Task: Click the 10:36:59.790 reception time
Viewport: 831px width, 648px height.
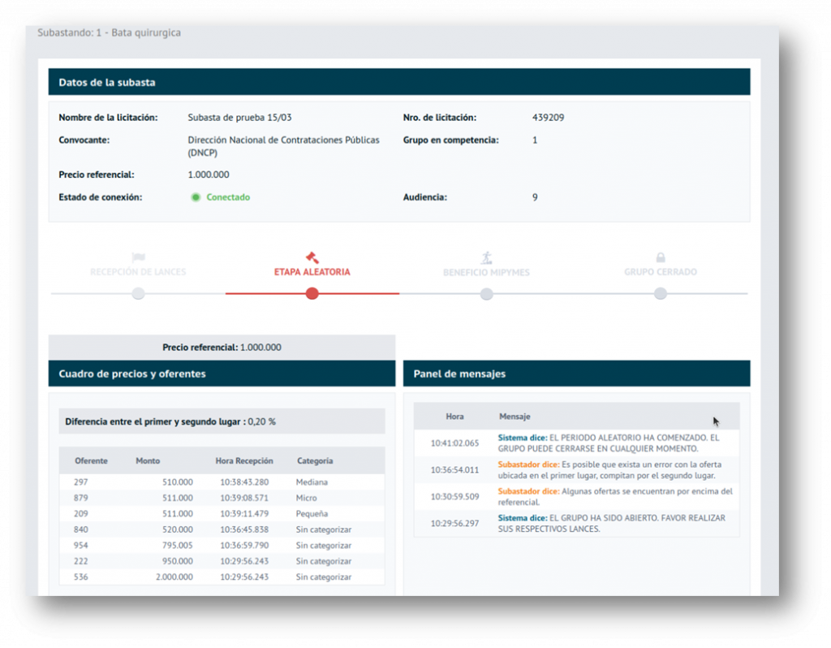Action: [x=244, y=545]
